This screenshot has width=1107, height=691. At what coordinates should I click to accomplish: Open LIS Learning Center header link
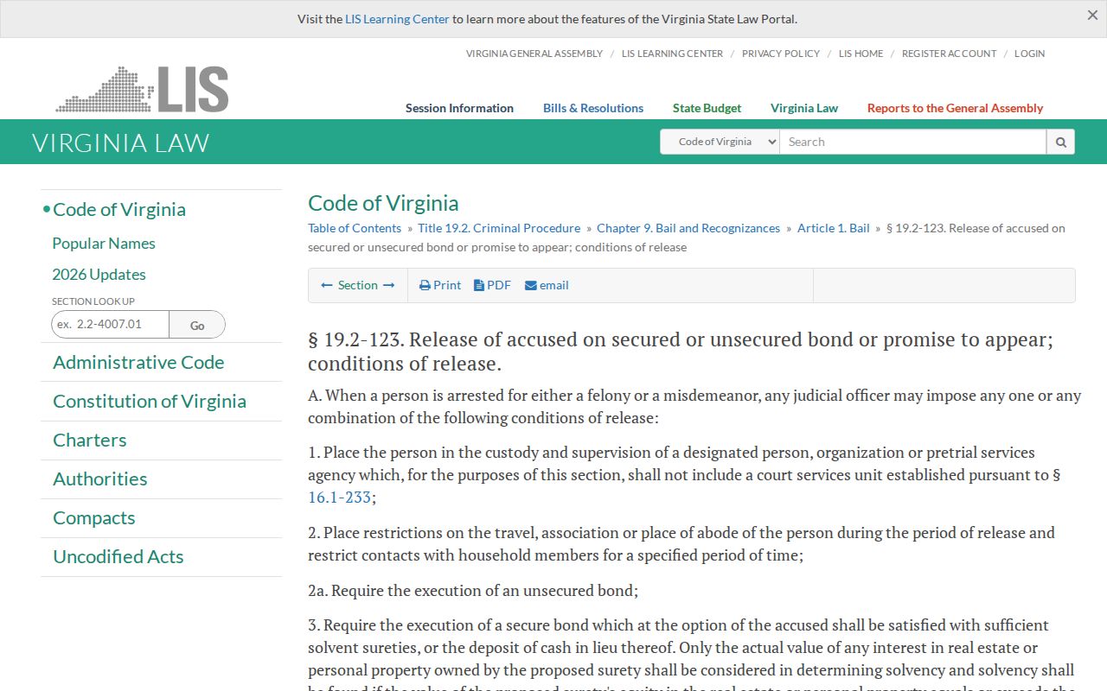click(672, 54)
